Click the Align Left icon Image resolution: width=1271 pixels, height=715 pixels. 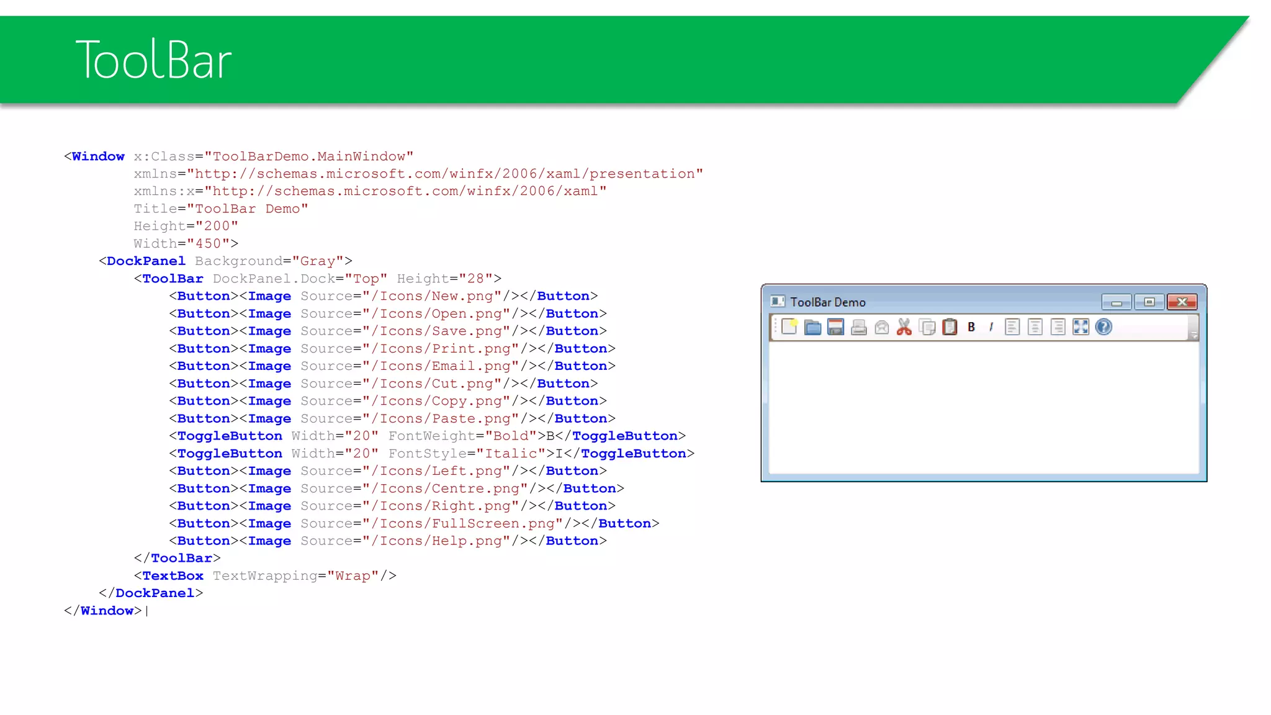[1012, 327]
